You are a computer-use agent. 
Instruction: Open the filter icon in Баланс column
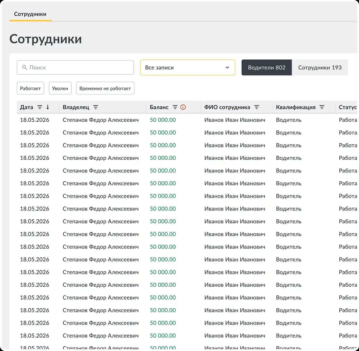[175, 107]
